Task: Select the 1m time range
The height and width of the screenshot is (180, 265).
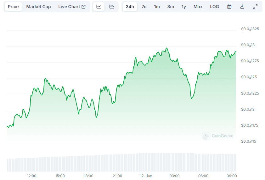Action: (x=157, y=7)
